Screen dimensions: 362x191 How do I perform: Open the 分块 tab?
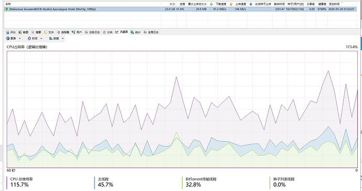(108, 32)
